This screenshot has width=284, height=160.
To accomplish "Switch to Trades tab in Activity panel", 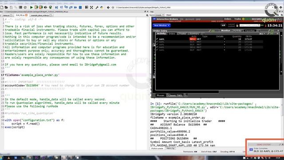I will (x=182, y=34).
